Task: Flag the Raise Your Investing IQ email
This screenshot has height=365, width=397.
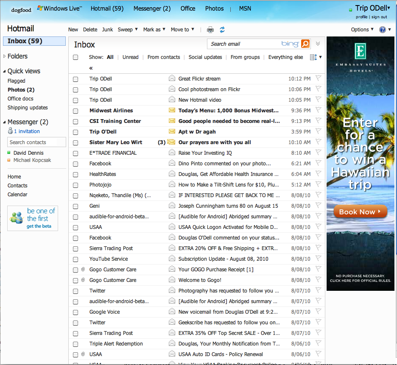Action: [x=318, y=152]
